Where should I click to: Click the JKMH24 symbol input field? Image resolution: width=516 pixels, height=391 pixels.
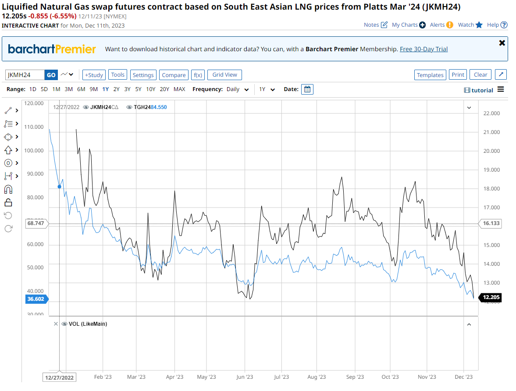(x=25, y=75)
